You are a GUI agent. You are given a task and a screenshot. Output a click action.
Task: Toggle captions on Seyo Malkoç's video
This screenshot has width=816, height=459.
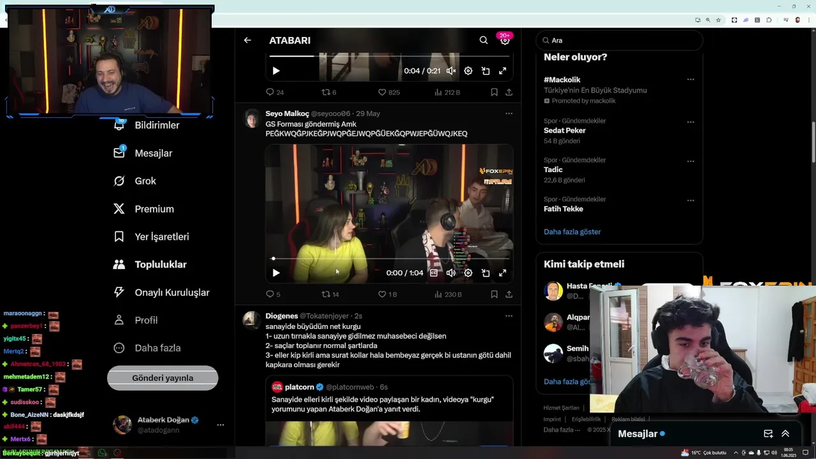point(433,273)
